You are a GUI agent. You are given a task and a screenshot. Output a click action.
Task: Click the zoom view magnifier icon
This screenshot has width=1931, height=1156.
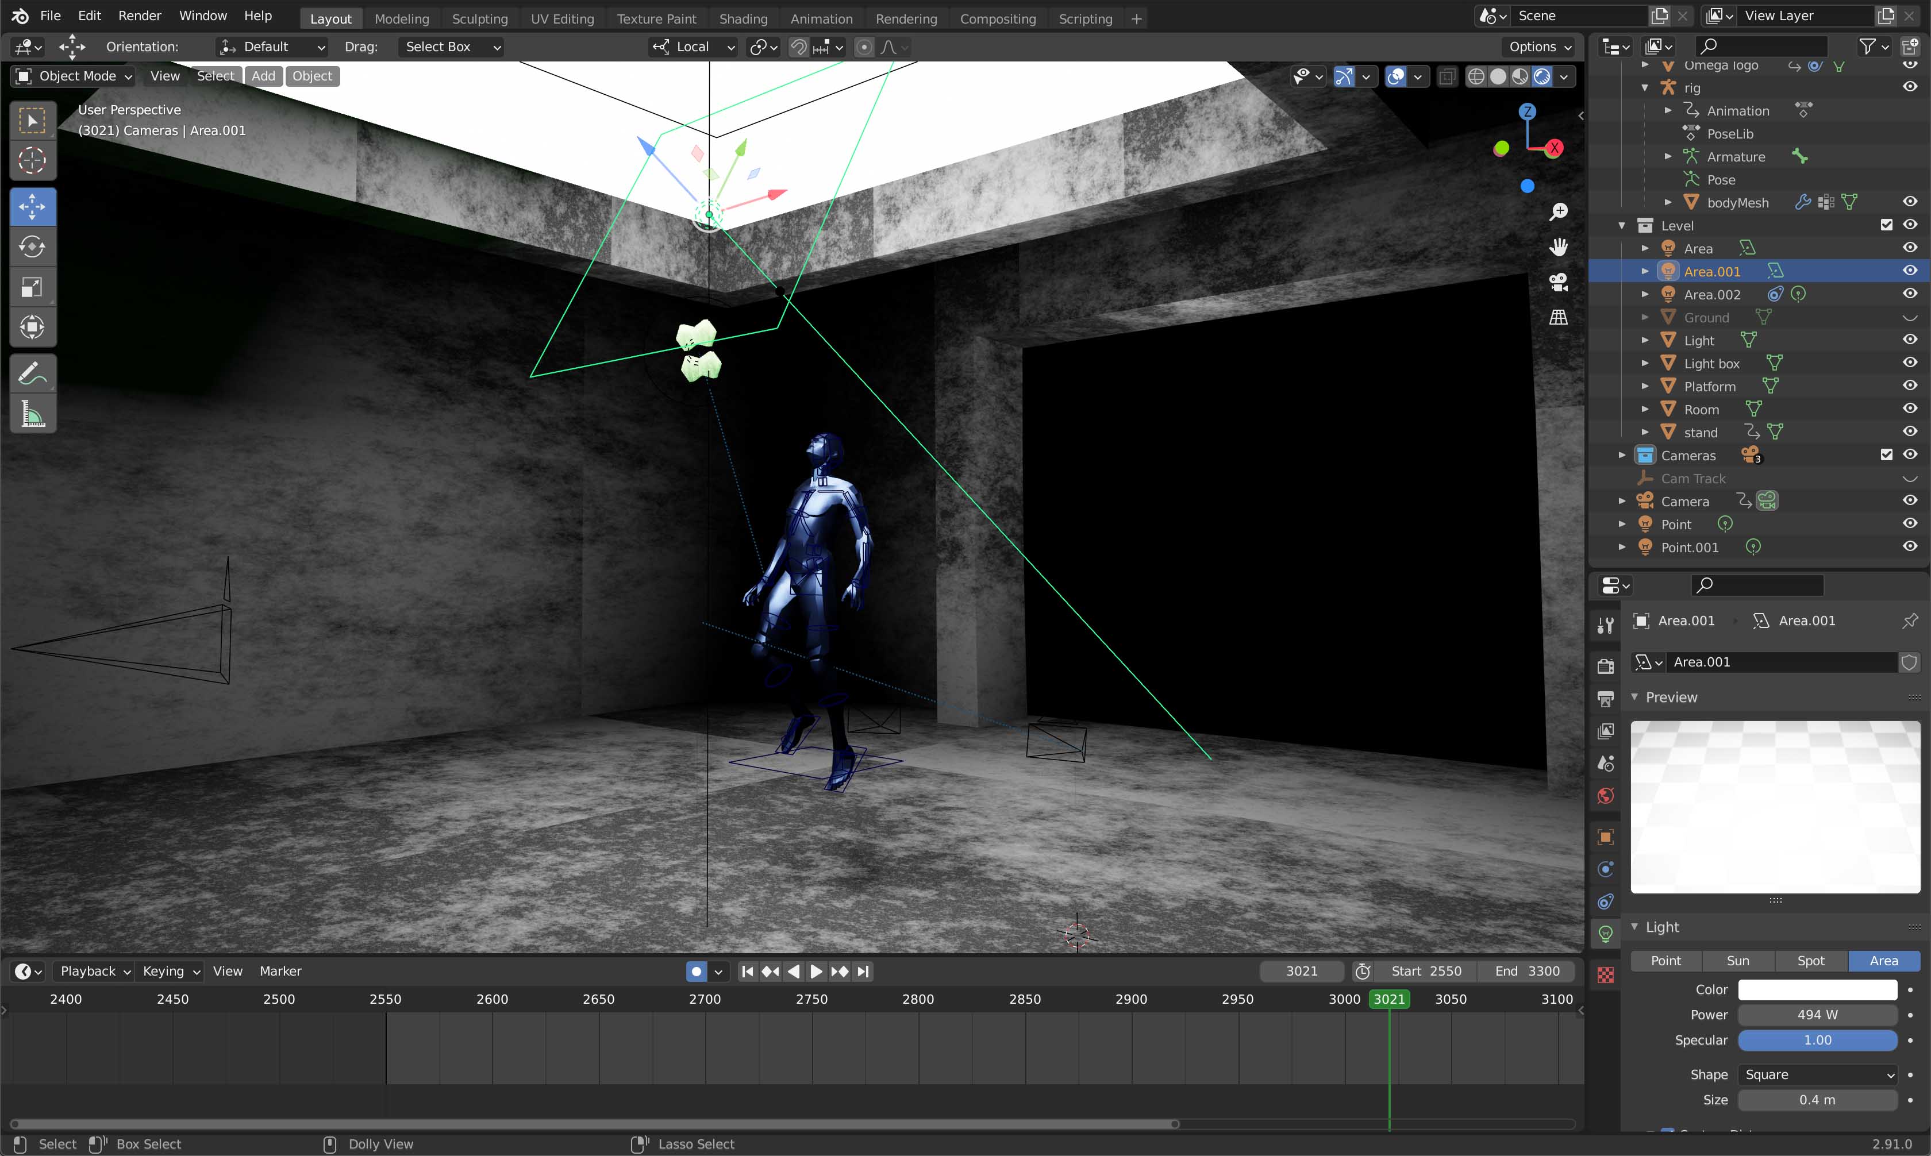pyautogui.click(x=1559, y=212)
